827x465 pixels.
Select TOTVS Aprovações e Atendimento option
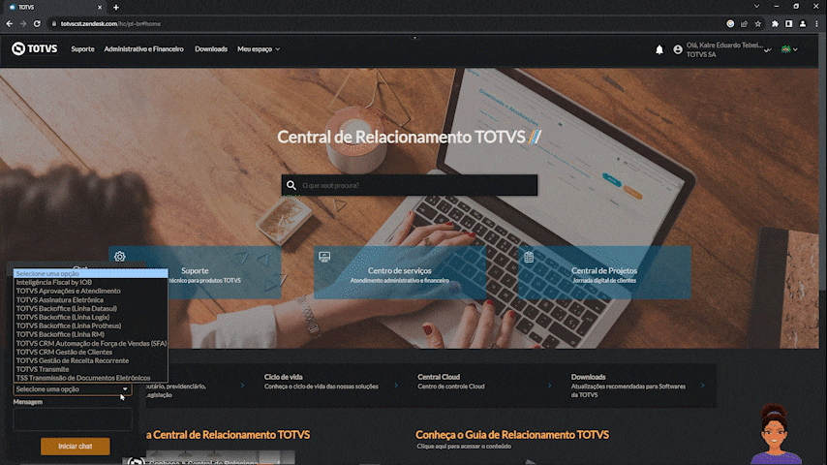click(90, 291)
